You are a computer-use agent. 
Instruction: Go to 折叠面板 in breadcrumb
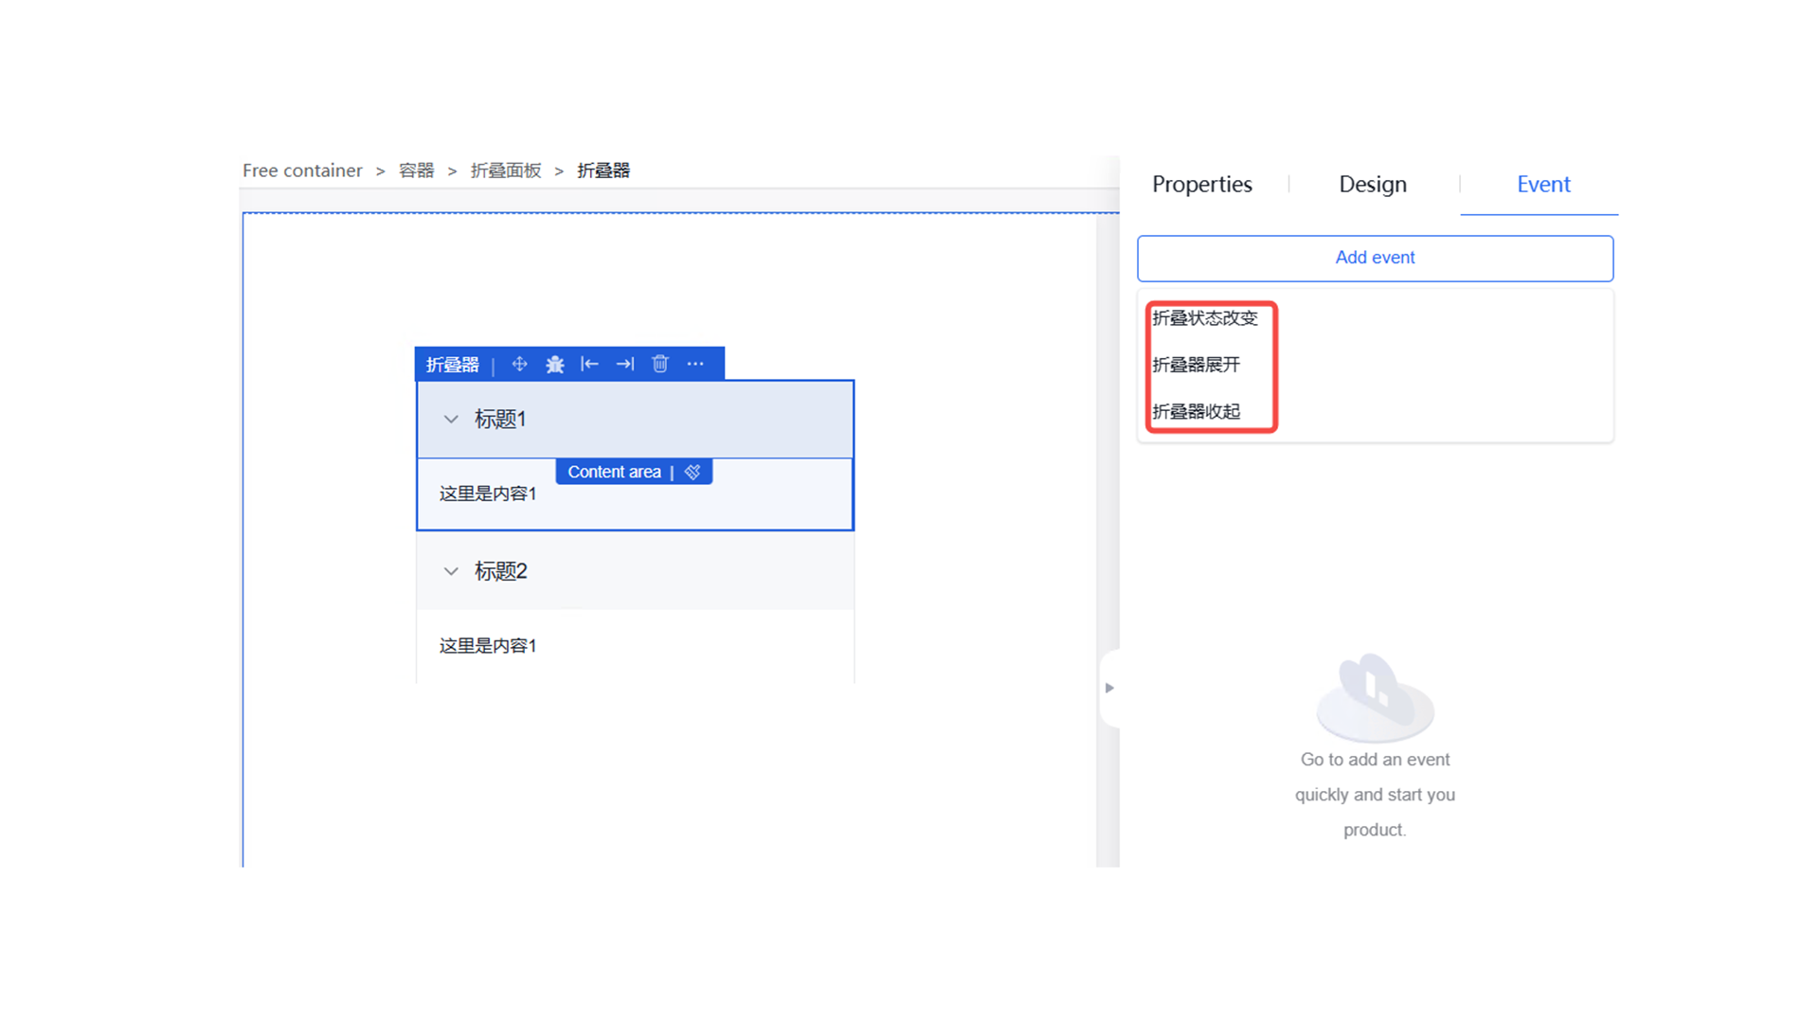pos(506,170)
